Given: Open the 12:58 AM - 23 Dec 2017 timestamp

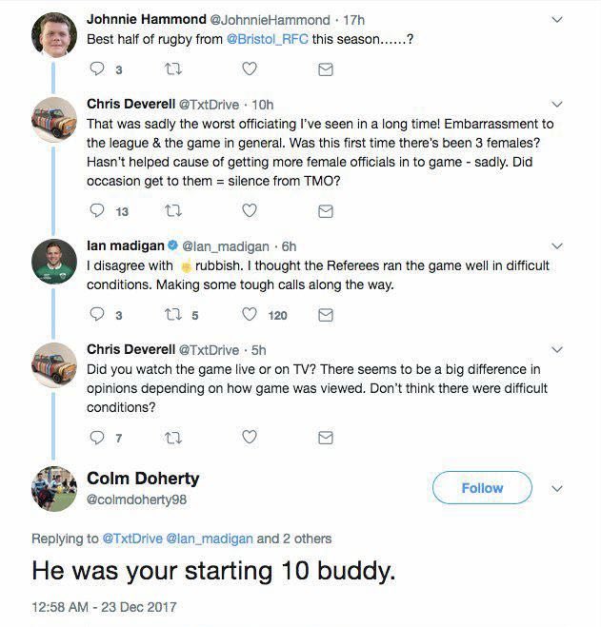Looking at the screenshot, I should [x=104, y=606].
